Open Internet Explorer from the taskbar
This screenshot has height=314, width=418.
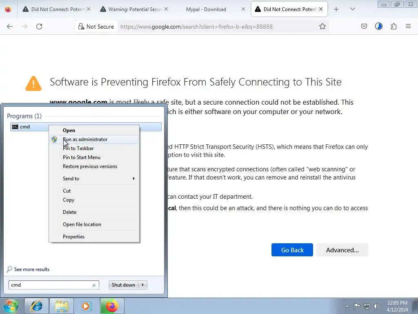(x=36, y=306)
